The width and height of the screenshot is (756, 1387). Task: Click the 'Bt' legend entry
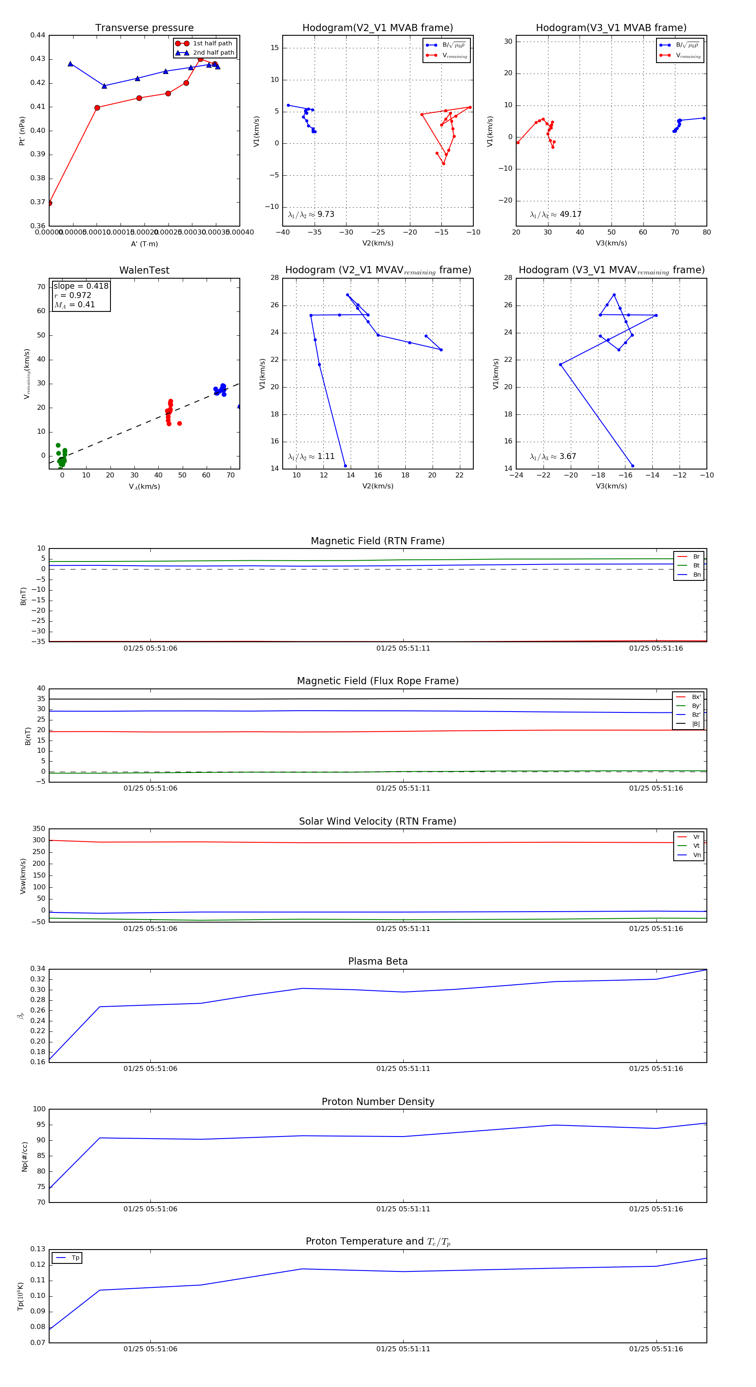[x=689, y=566]
